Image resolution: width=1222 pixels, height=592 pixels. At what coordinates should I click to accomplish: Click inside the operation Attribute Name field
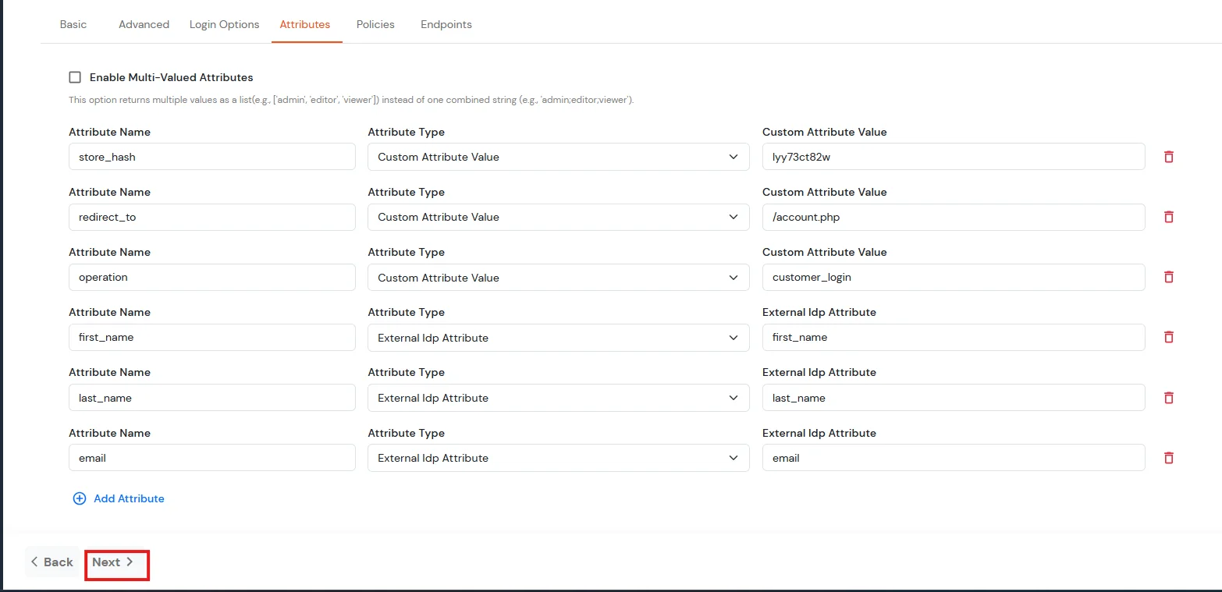point(211,277)
